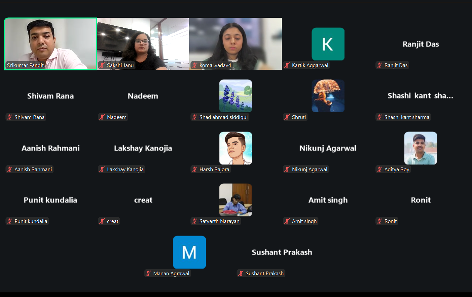
Task: Click the muted mic icon next to Sushant Prakash label
Action: pyautogui.click(x=241, y=273)
